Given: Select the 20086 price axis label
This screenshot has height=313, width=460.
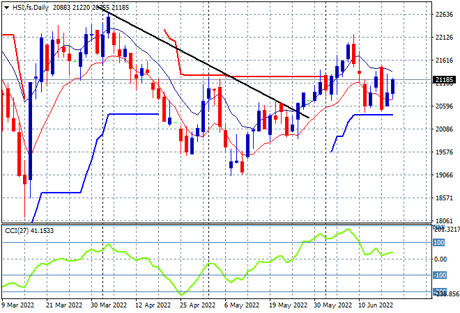Looking at the screenshot, I should coord(444,129).
